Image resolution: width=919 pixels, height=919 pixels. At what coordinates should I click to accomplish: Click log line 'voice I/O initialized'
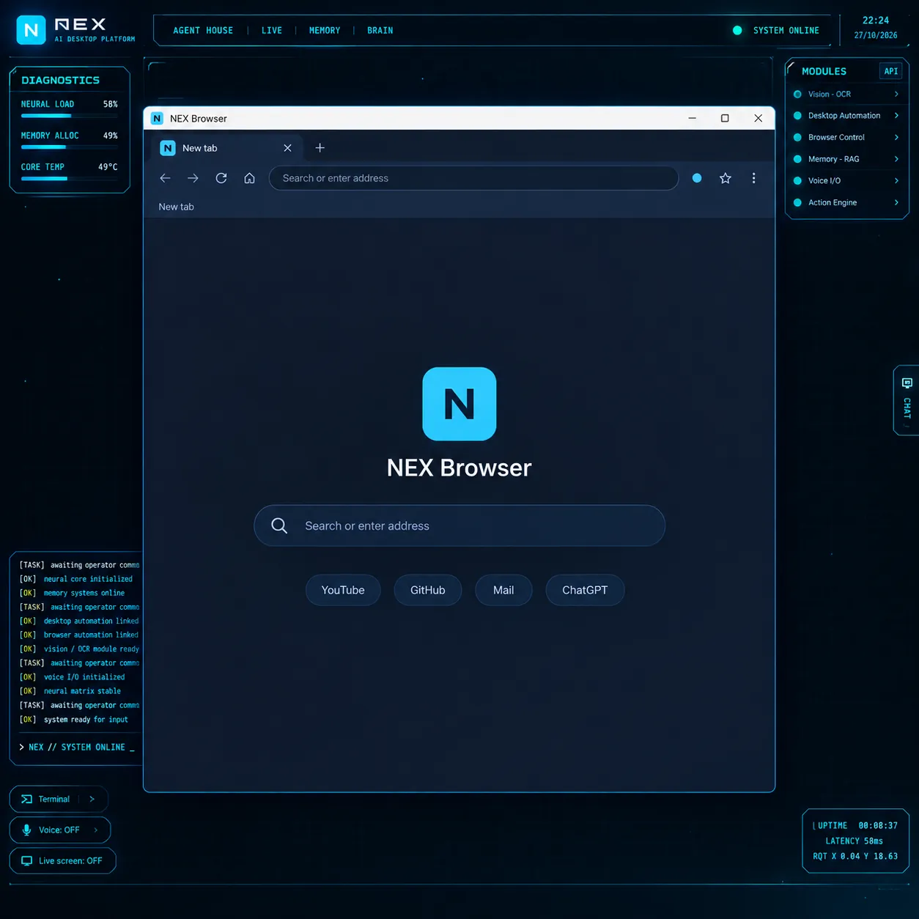tap(73, 677)
